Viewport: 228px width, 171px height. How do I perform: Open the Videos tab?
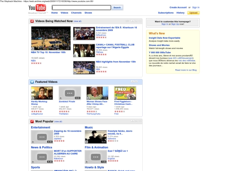[x=64, y=13]
